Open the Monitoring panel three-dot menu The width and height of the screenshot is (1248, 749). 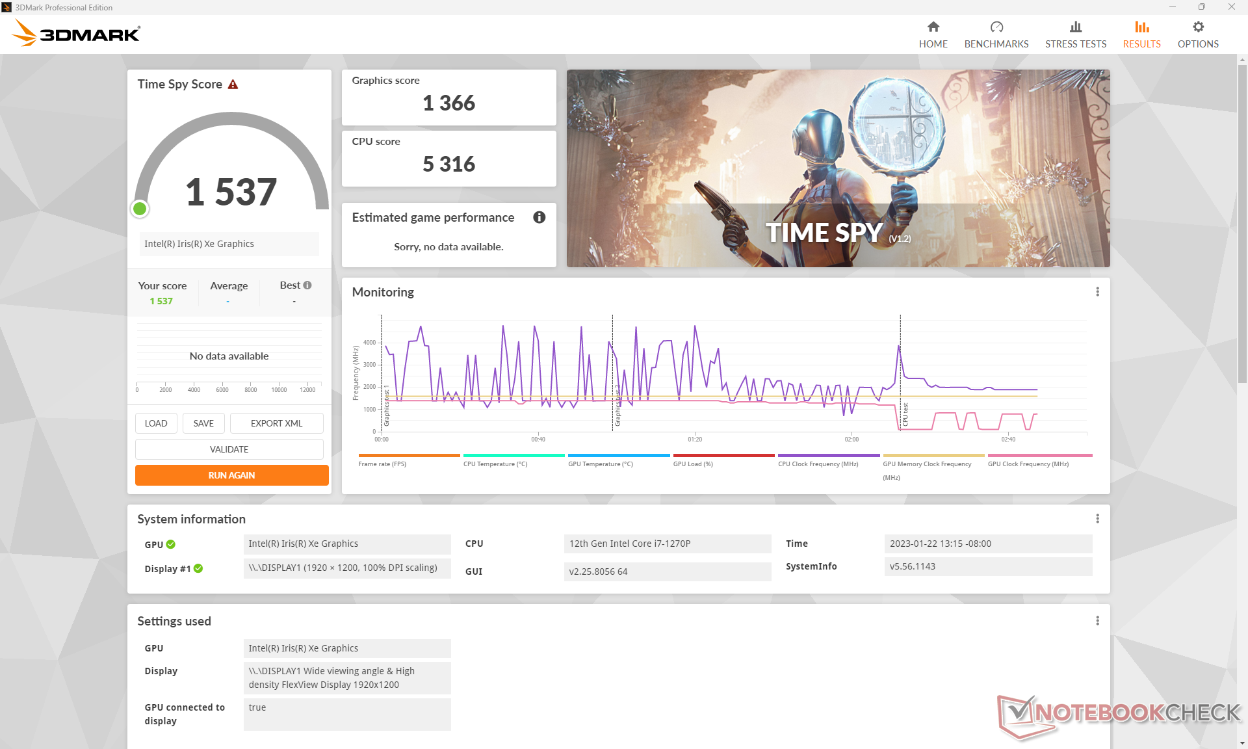[1097, 292]
